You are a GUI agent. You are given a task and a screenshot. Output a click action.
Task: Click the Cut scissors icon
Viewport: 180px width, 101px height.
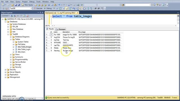pyautogui.click(x=49, y=5)
